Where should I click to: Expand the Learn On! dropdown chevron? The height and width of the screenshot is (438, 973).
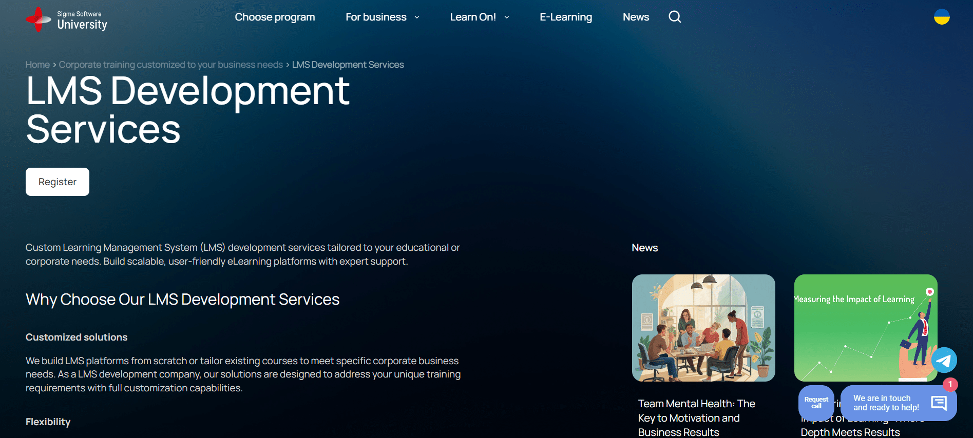coord(507,17)
